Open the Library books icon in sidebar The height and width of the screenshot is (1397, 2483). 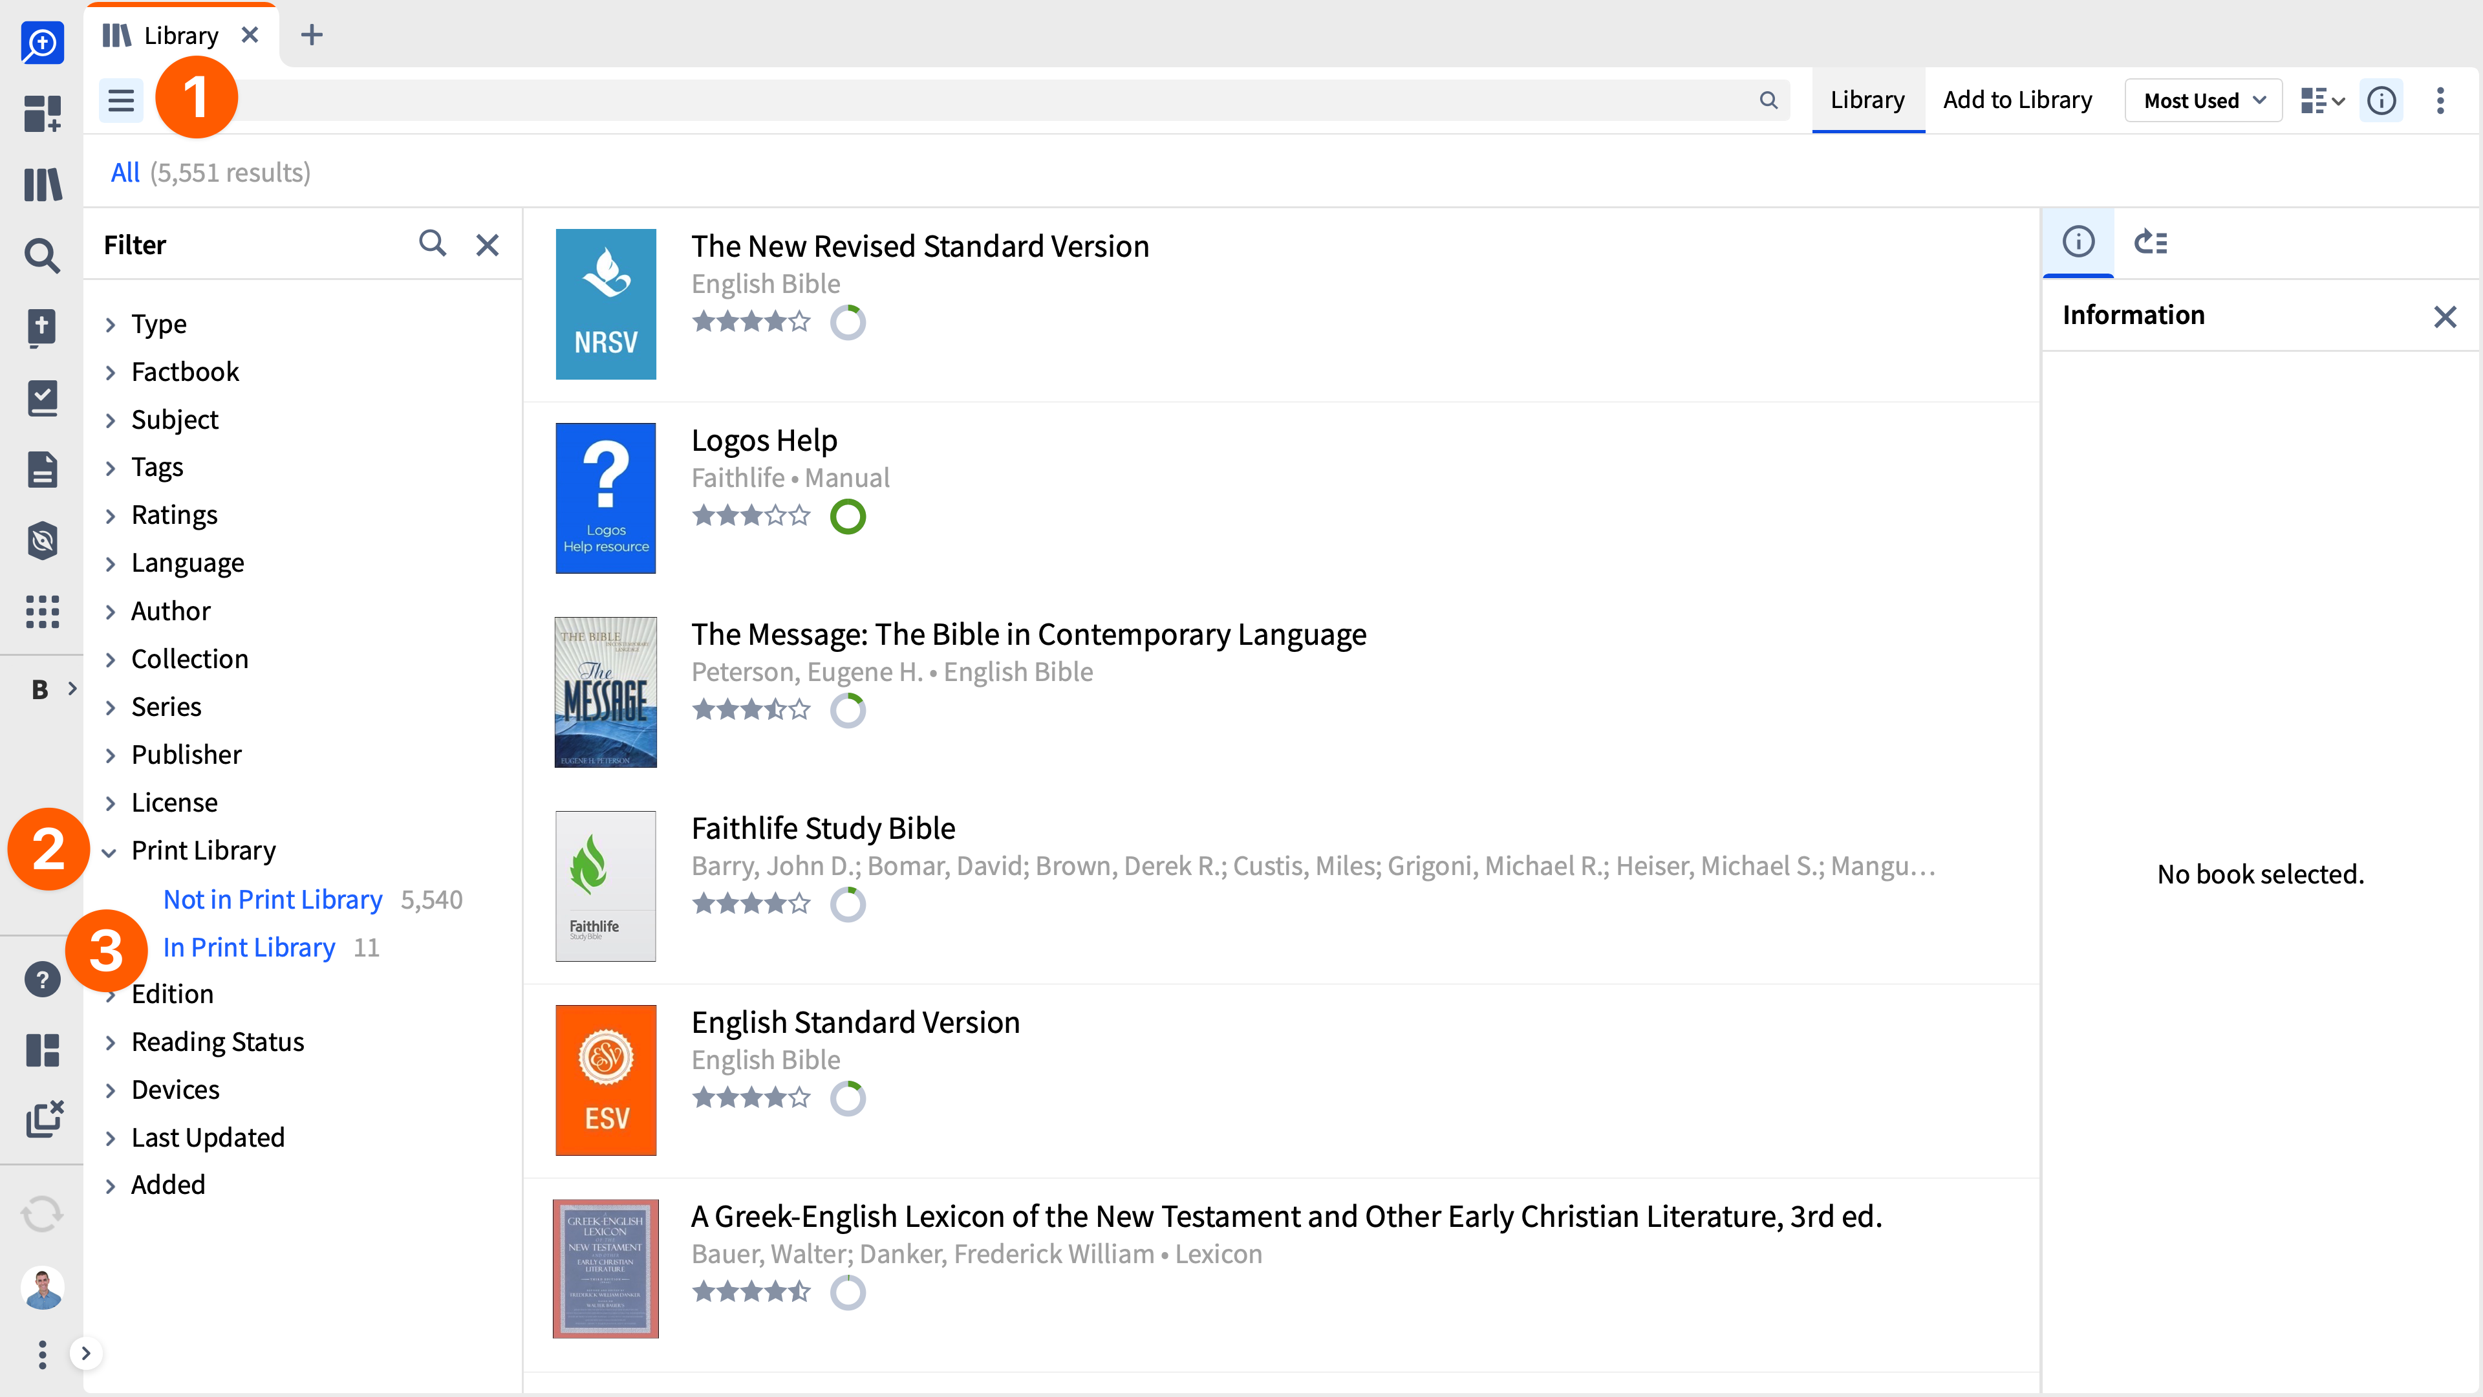43,184
